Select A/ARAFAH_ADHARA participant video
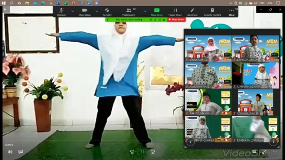 pyautogui.click(x=256, y=75)
